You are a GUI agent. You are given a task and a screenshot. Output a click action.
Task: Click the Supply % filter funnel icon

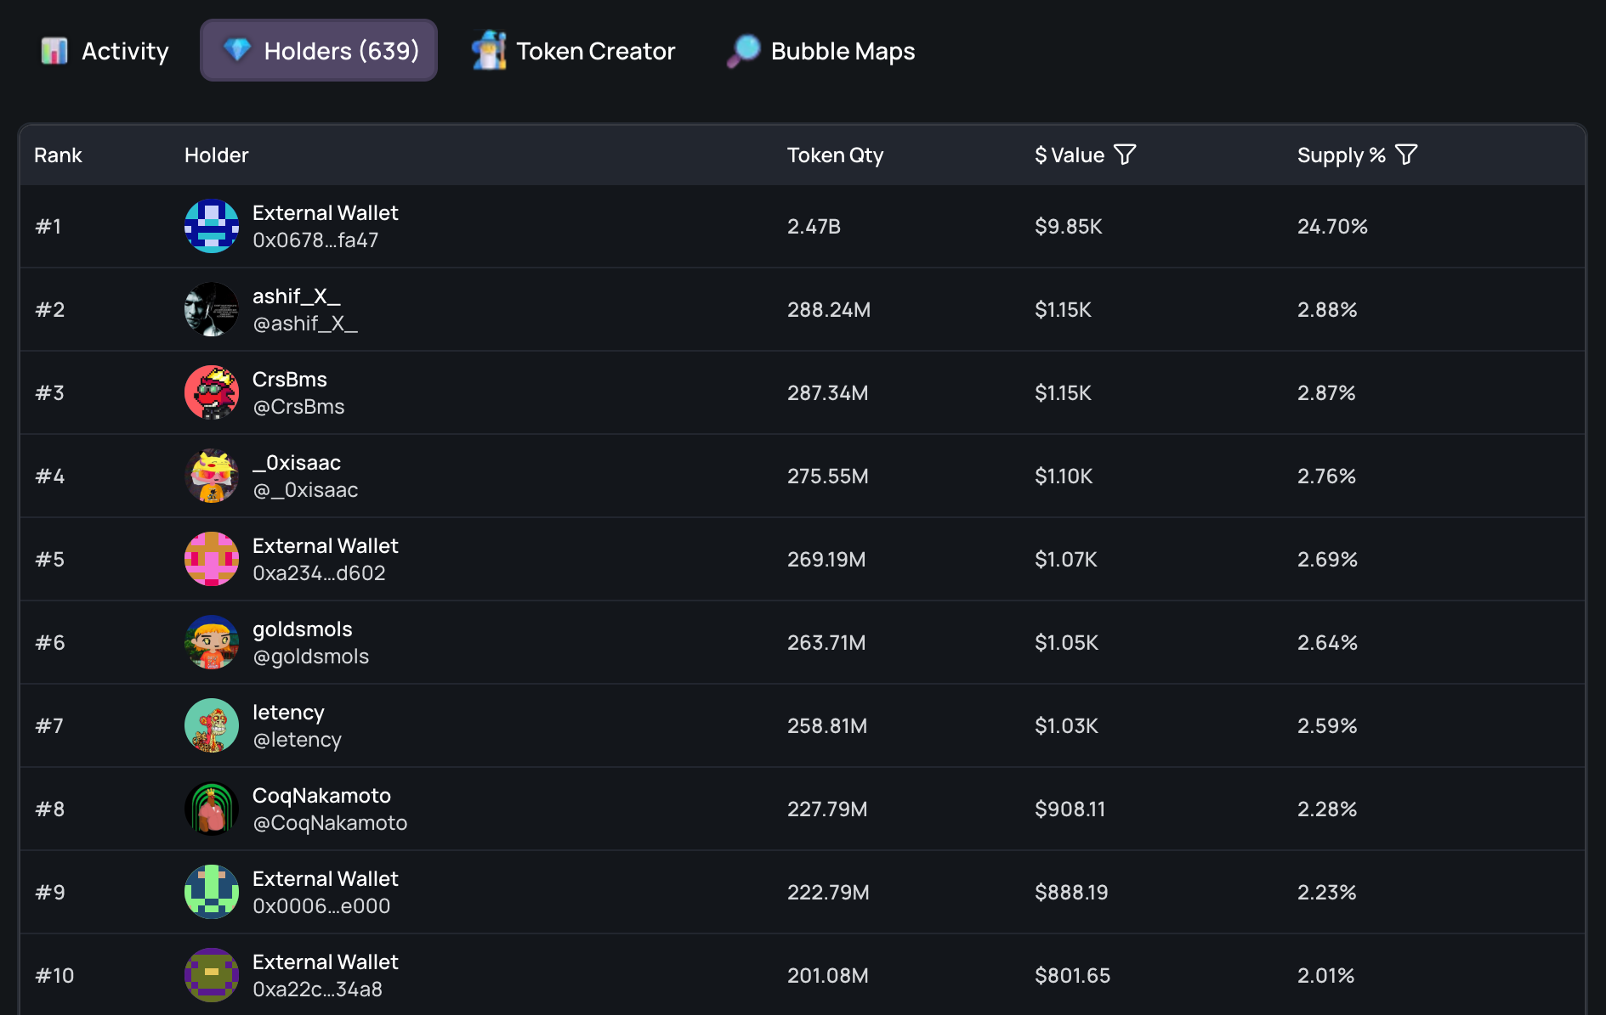click(x=1406, y=155)
